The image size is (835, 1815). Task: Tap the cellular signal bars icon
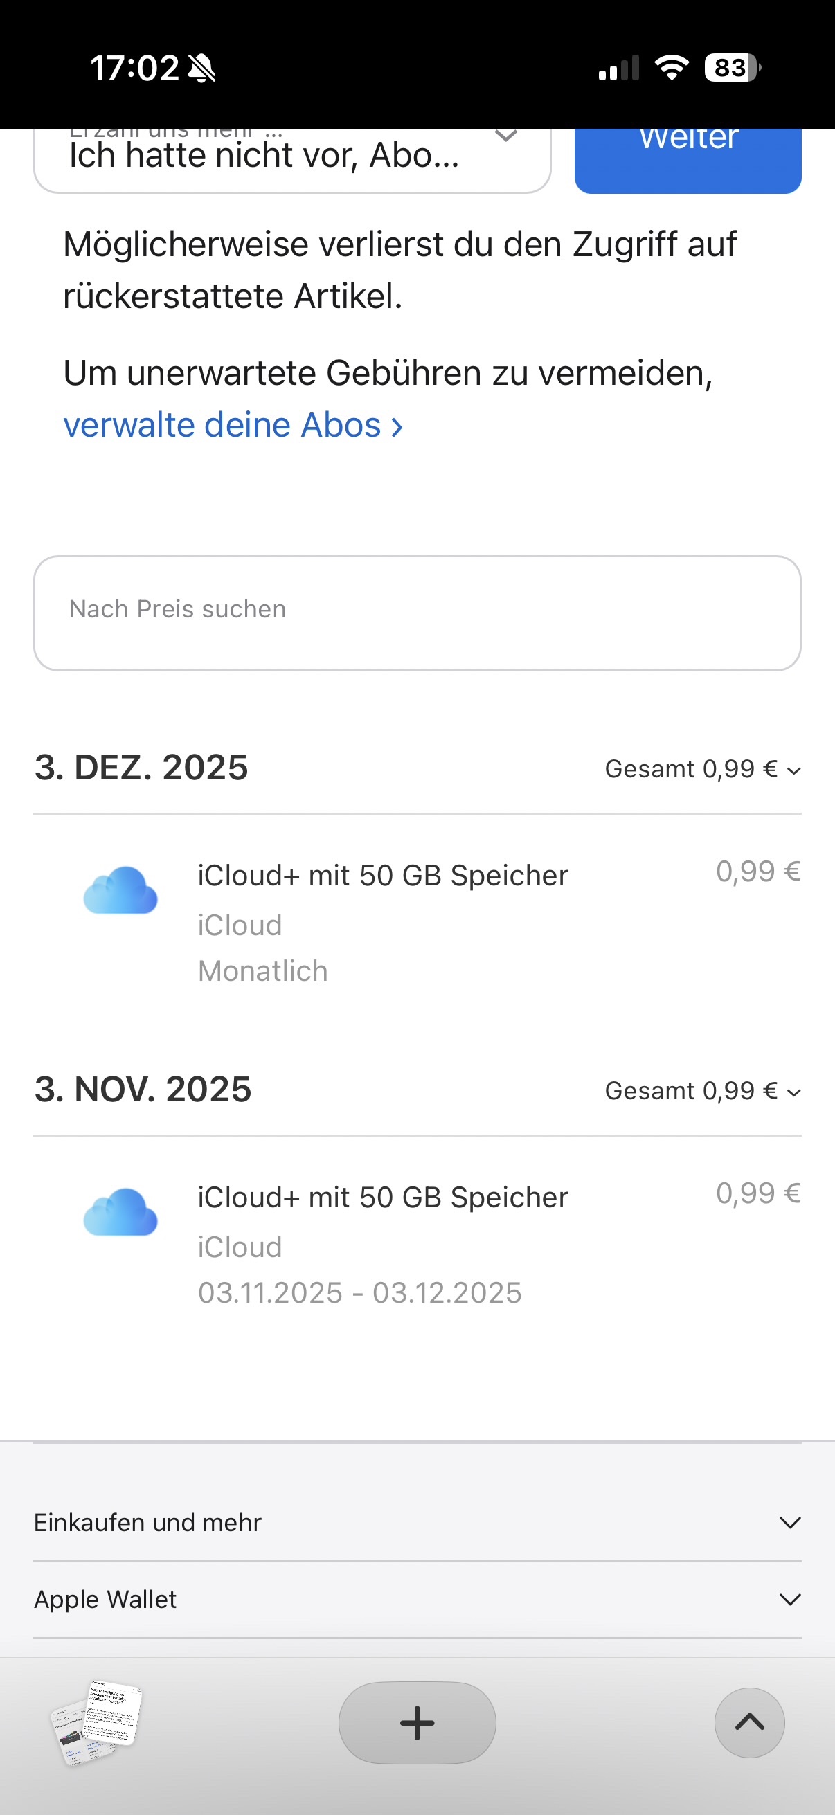tap(619, 69)
